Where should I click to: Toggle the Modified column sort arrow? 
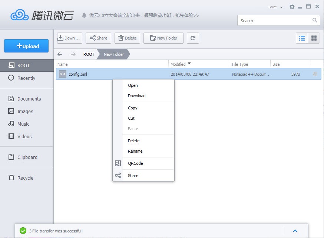[x=189, y=64]
